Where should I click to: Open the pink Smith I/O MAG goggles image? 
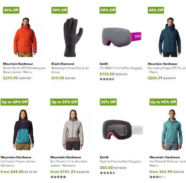[x=121, y=37]
